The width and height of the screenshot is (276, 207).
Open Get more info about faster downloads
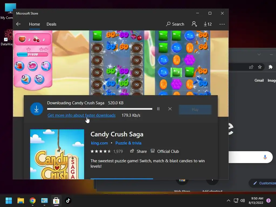point(81,115)
